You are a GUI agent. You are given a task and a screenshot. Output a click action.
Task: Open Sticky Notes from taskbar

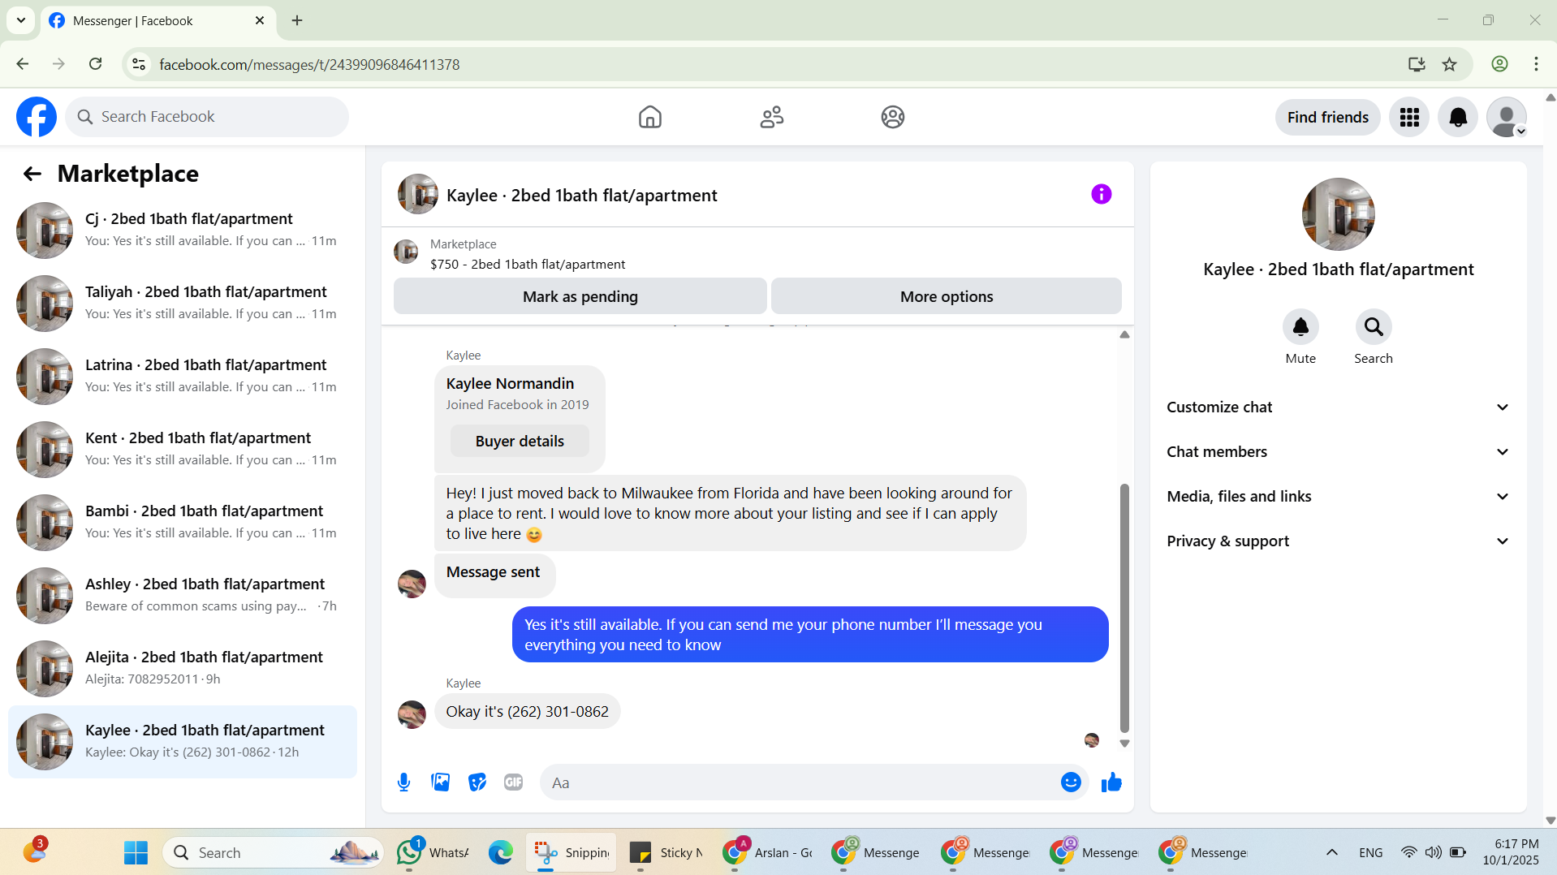point(666,852)
